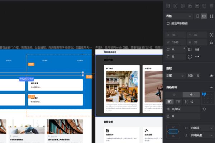215x143 pixels.
Task: Select portrait orientation for the frame
Action: (197, 16)
